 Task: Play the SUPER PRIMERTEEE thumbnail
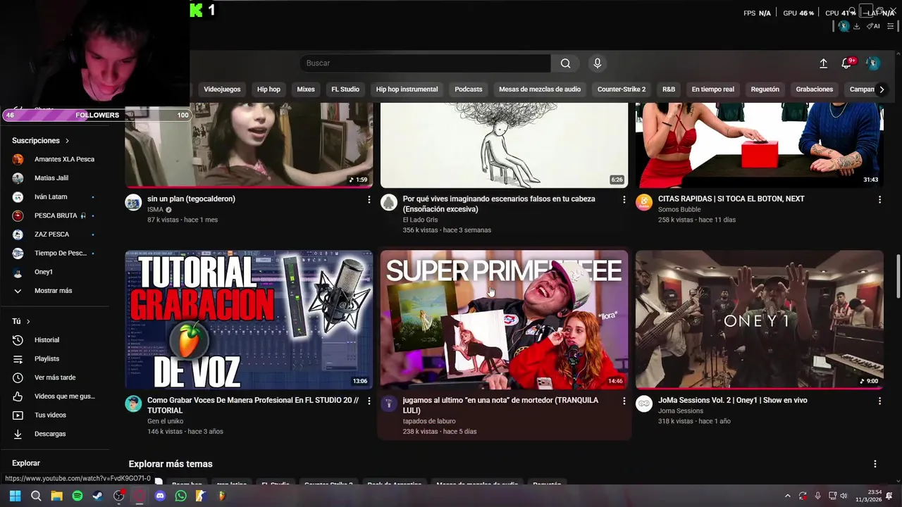click(504, 320)
